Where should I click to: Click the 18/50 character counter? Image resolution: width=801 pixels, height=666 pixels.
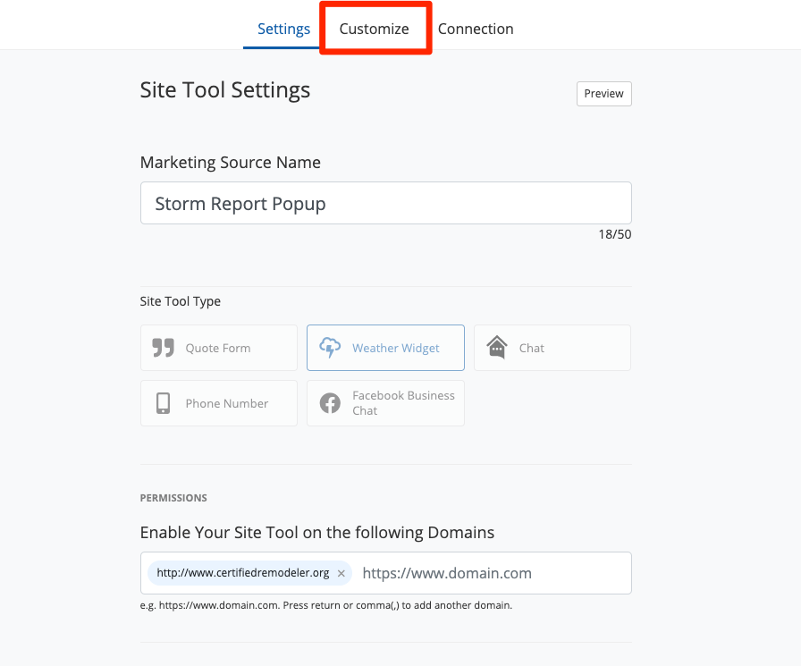[614, 234]
